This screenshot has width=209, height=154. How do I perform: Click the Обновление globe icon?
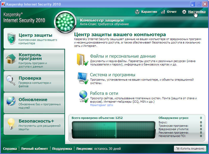(11, 101)
